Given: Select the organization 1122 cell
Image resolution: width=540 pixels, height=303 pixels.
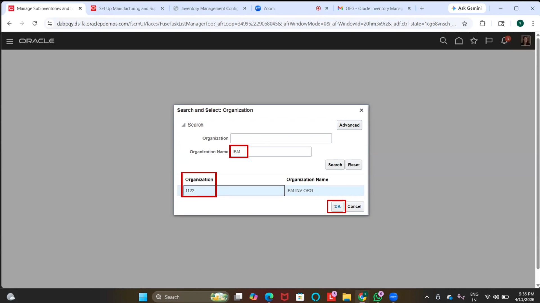Looking at the screenshot, I should click(x=234, y=191).
